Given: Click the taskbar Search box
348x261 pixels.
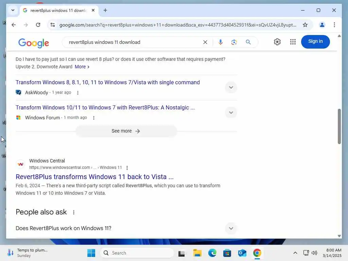Looking at the screenshot, I should tap(137, 253).
